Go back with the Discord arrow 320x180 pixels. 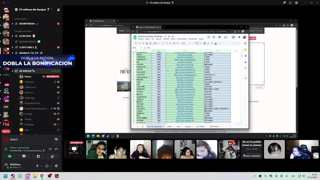pos(3,3)
